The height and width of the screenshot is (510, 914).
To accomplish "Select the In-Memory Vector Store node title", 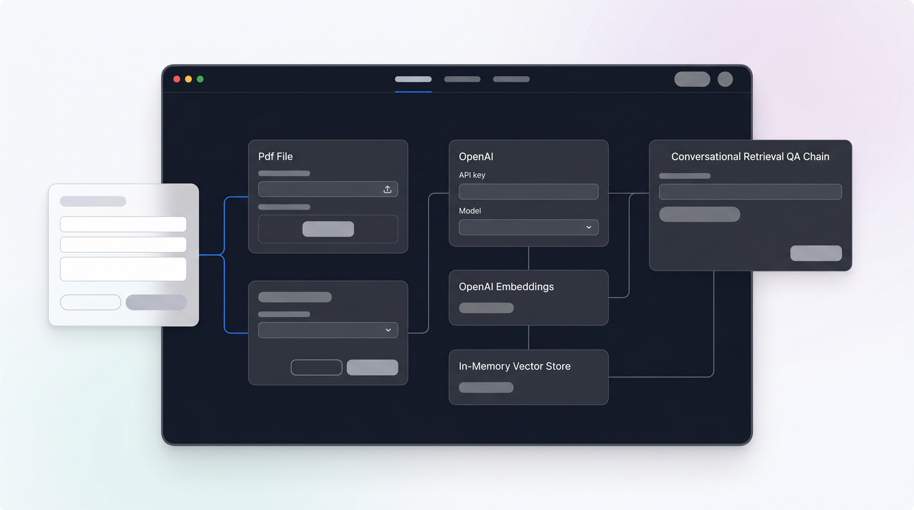I will [515, 366].
